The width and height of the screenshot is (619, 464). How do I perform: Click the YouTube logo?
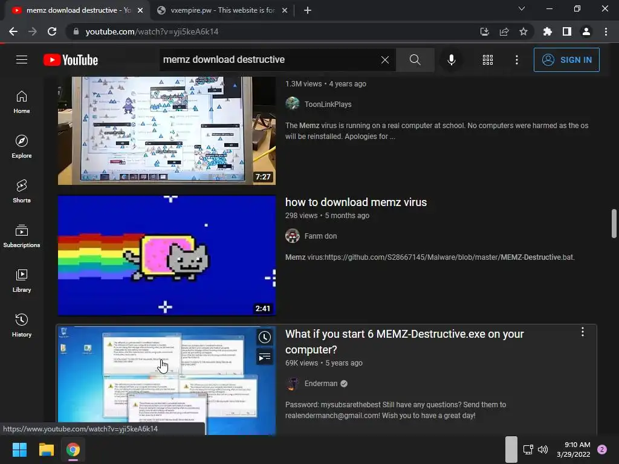(71, 60)
